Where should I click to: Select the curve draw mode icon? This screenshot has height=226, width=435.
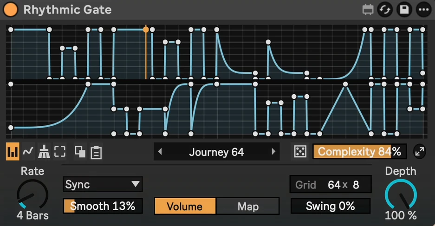28,151
